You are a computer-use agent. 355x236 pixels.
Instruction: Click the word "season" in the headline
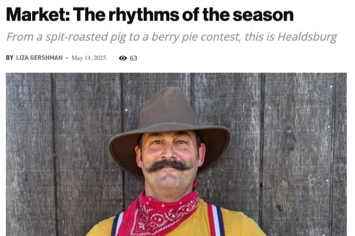tap(263, 15)
